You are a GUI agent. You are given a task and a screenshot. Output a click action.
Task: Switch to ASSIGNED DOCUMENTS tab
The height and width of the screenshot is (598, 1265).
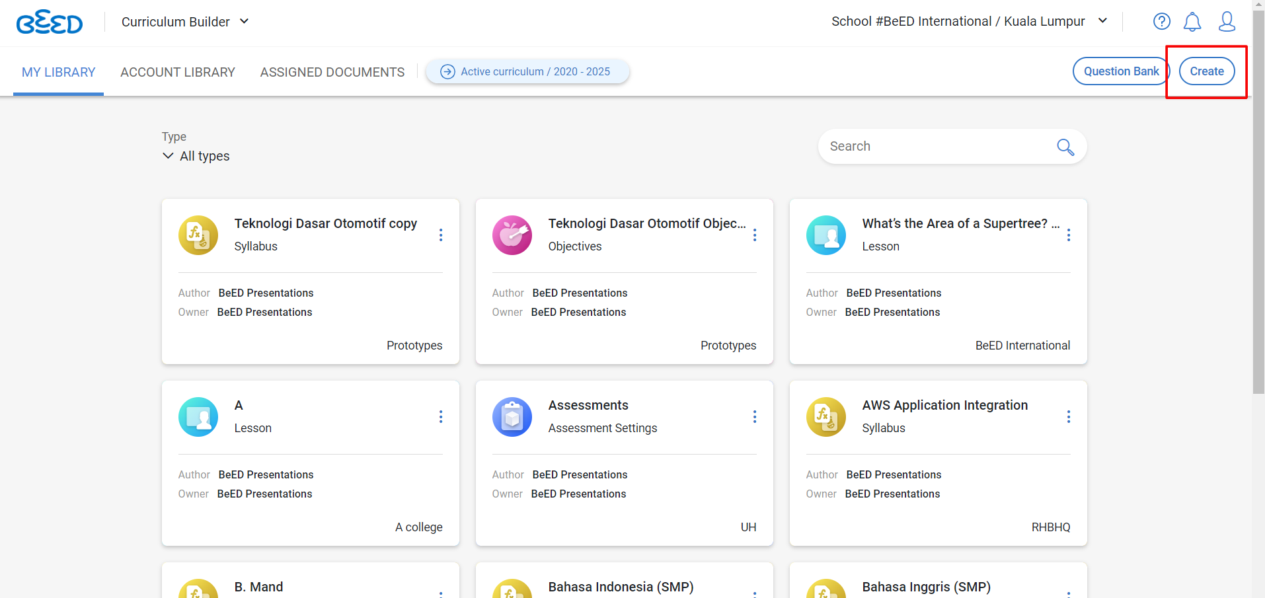point(332,72)
